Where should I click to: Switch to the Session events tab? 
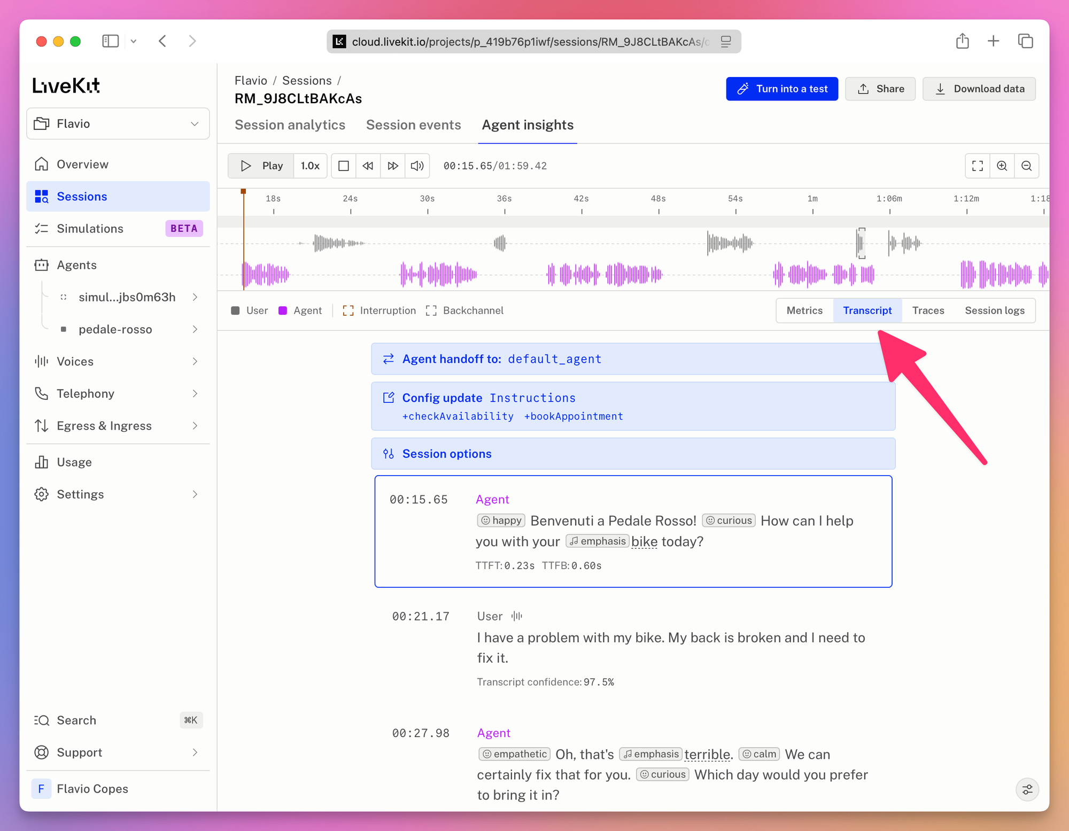coord(413,125)
